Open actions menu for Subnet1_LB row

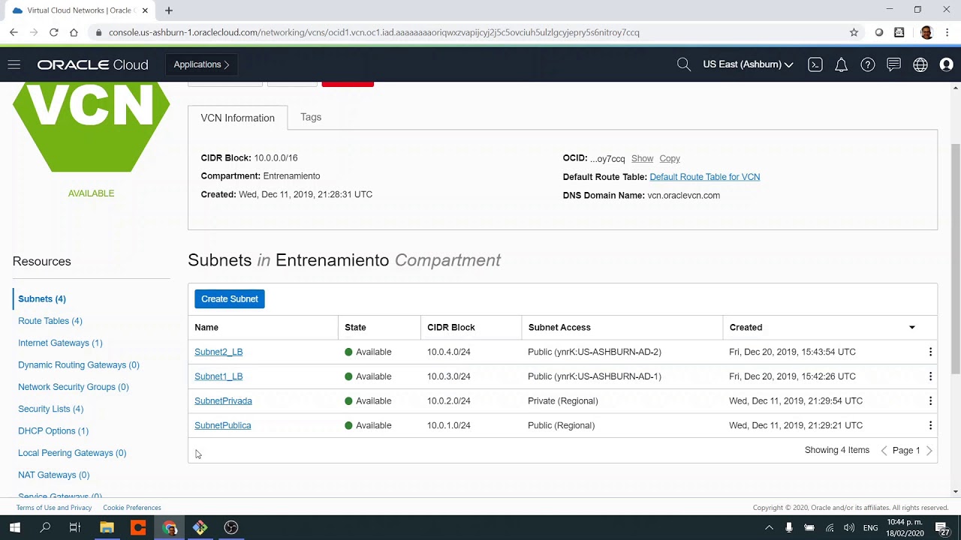[930, 376]
